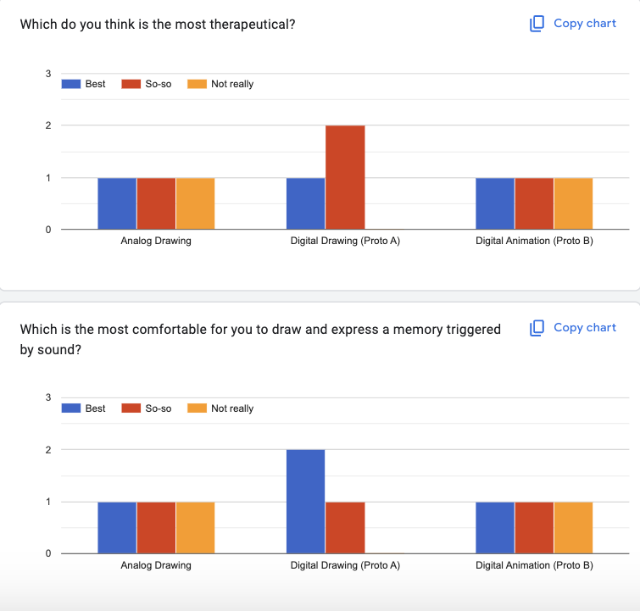Click the copy icon for the comfortable-to-draw chart

coord(537,328)
